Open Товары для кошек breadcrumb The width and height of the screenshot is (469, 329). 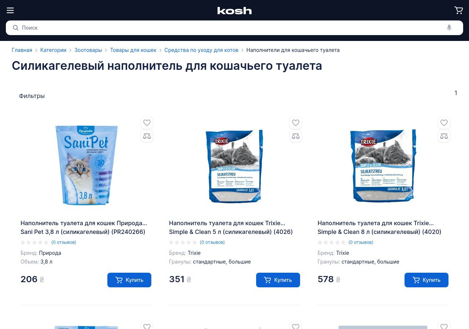coord(133,50)
